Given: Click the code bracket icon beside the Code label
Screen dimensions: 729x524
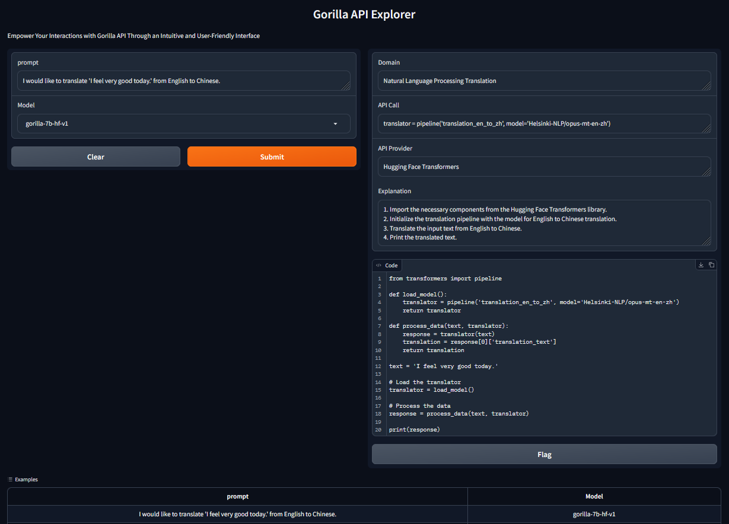Looking at the screenshot, I should (x=380, y=265).
